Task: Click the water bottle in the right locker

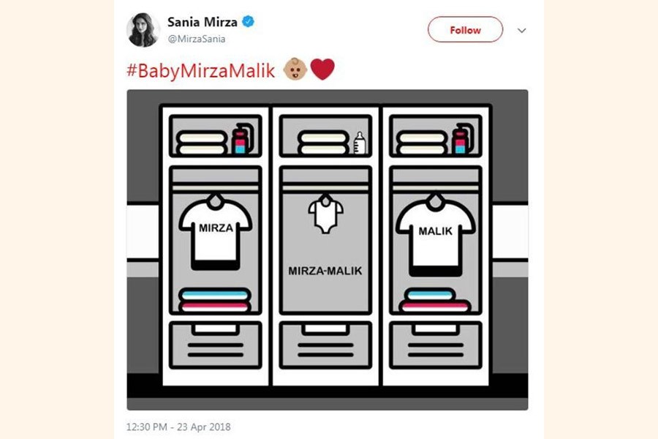Action: (462, 139)
